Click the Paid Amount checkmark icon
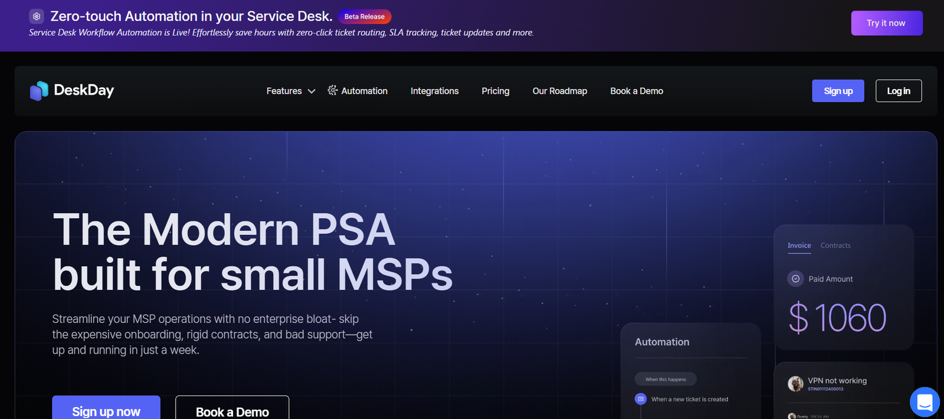The image size is (944, 419). tap(795, 279)
